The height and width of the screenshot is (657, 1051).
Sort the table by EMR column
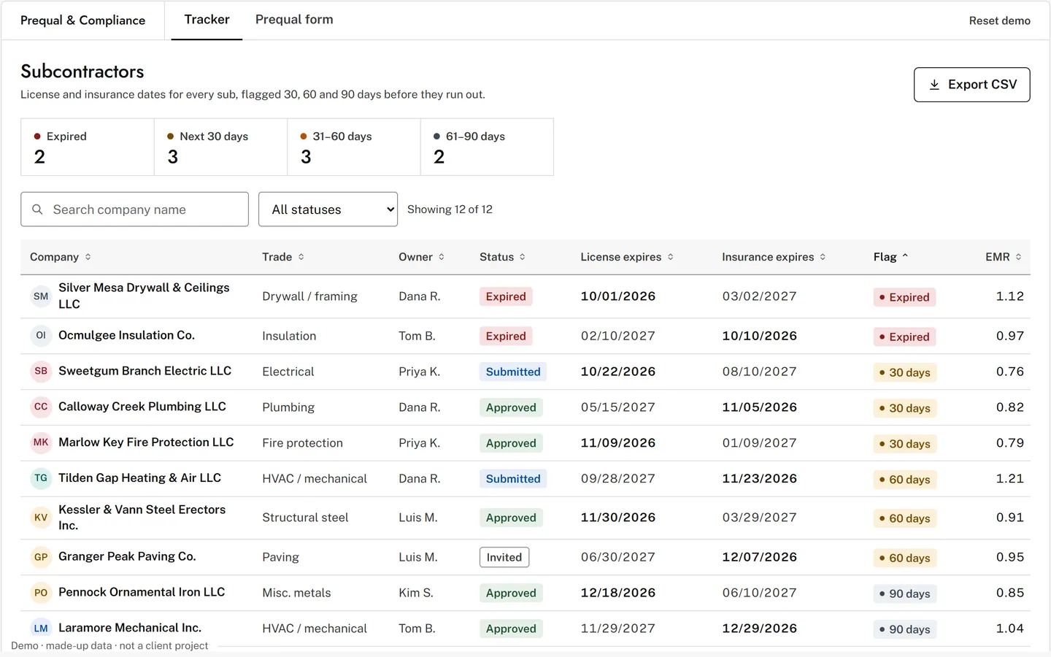[x=1004, y=257]
